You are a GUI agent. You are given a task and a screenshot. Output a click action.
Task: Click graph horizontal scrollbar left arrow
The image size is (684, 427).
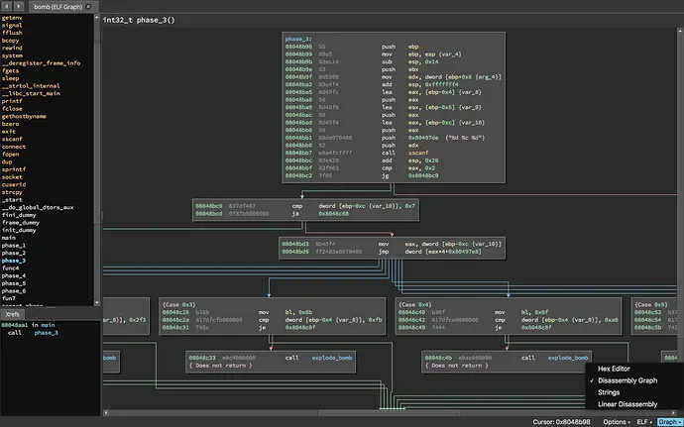[x=106, y=412]
